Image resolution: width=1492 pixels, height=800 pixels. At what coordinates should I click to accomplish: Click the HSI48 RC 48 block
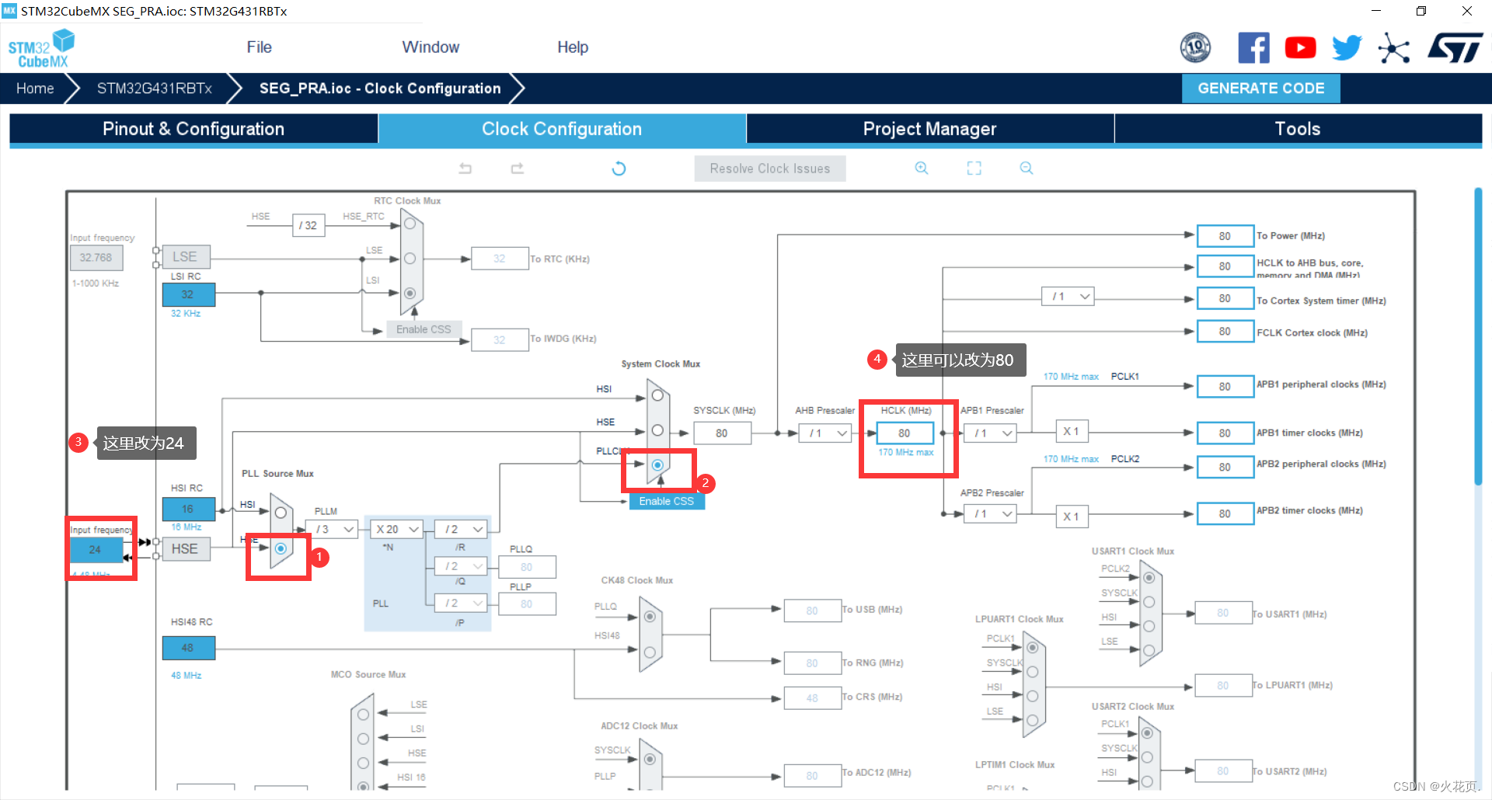[188, 648]
